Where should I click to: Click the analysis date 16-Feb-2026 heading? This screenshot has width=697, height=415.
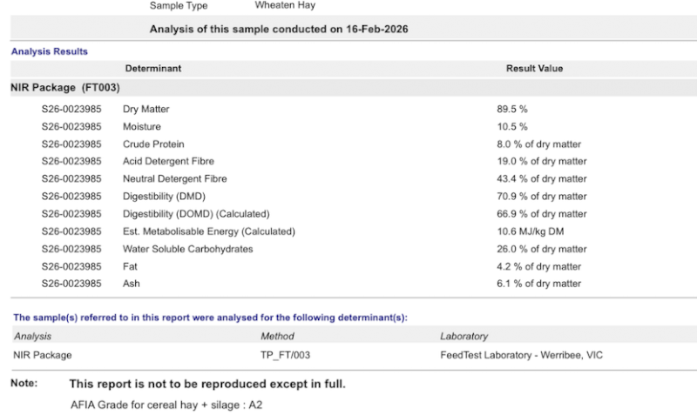279,30
